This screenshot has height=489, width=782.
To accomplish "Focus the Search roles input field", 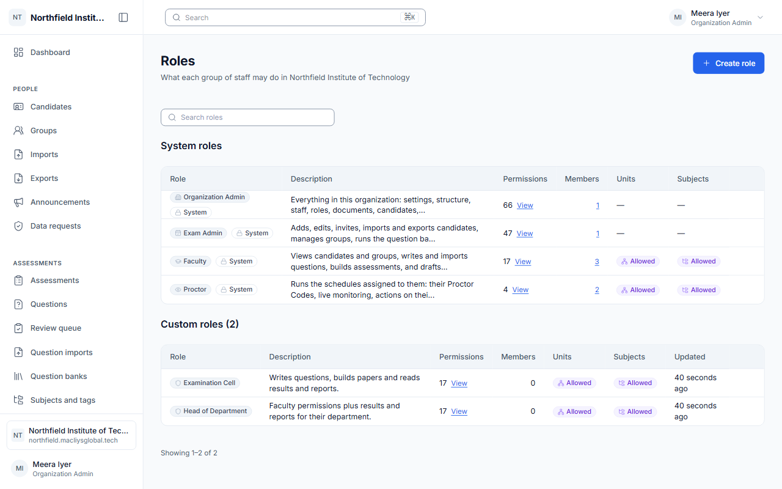I will pos(247,117).
